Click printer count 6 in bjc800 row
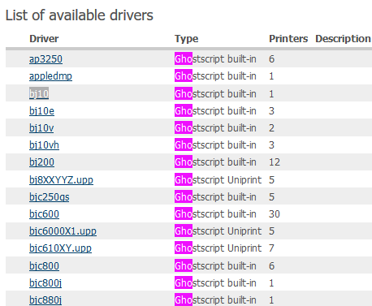 (271, 266)
